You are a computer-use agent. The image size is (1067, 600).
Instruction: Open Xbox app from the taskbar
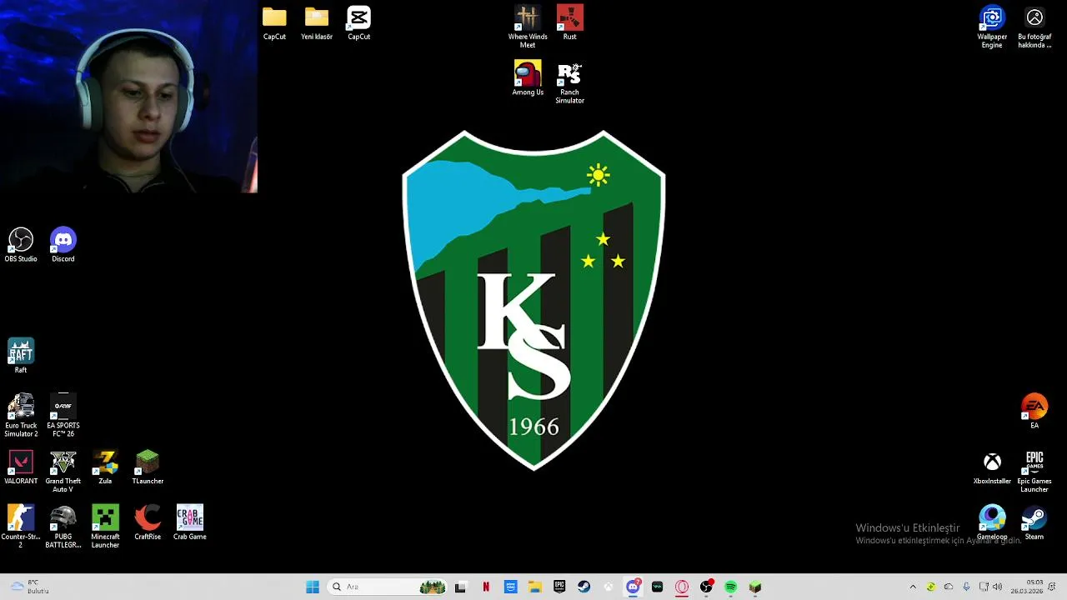point(609,587)
